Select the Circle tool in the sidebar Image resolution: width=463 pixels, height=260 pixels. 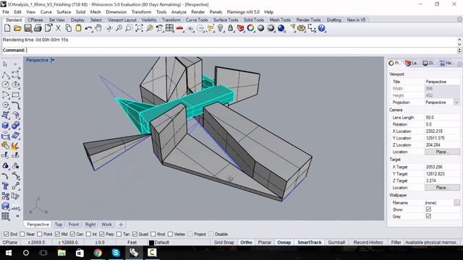pos(5,85)
